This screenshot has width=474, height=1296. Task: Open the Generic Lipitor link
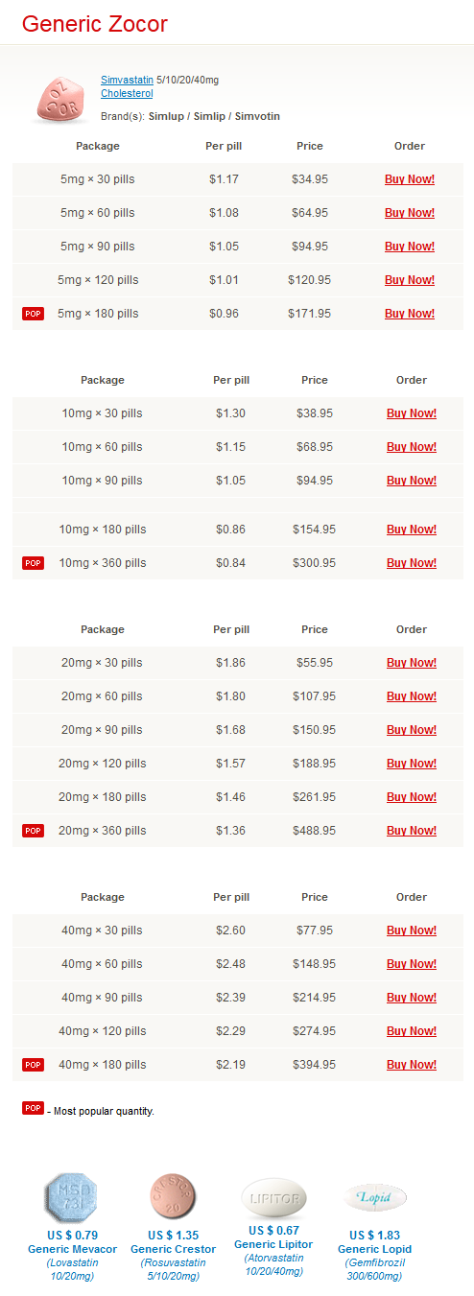[x=275, y=1245]
